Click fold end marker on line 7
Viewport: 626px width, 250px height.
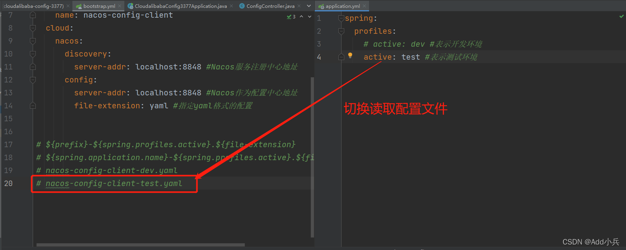coord(33,15)
